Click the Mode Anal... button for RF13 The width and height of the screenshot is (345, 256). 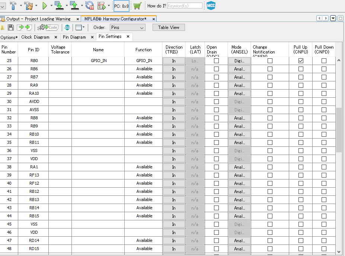point(239,175)
